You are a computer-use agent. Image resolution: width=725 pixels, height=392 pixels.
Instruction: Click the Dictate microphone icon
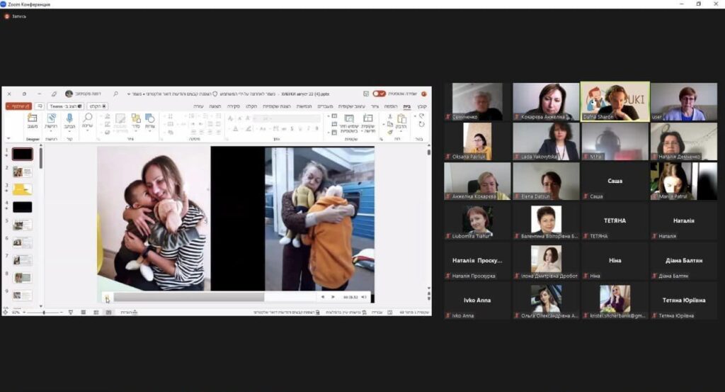tap(69, 118)
